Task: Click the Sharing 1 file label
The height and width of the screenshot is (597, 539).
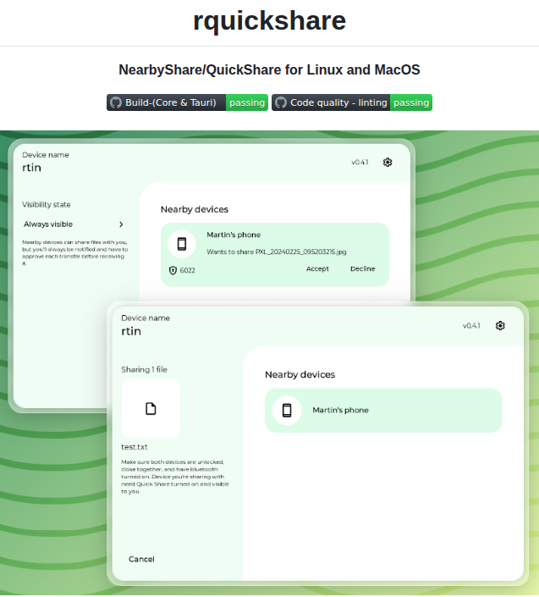Action: [x=144, y=369]
